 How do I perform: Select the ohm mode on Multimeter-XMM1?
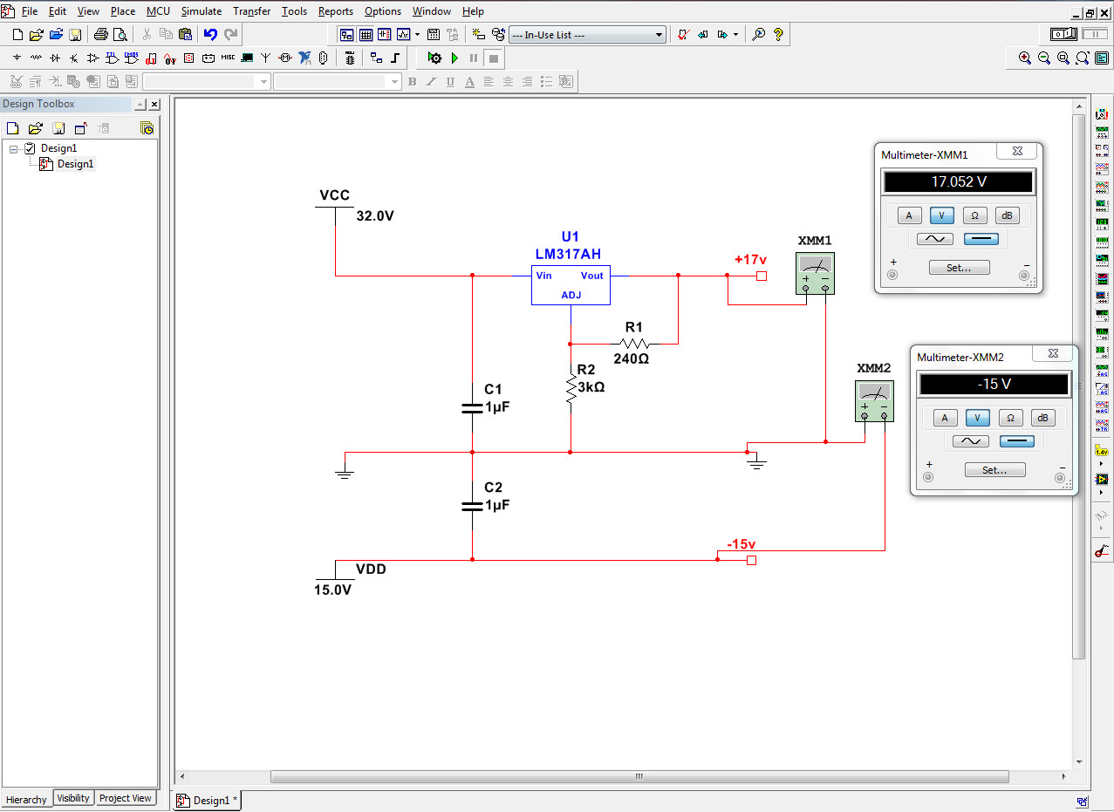pos(974,215)
